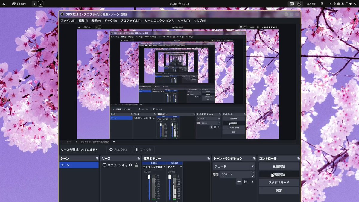Click the 配信開始 button
The width and height of the screenshot is (359, 202).
click(279, 166)
